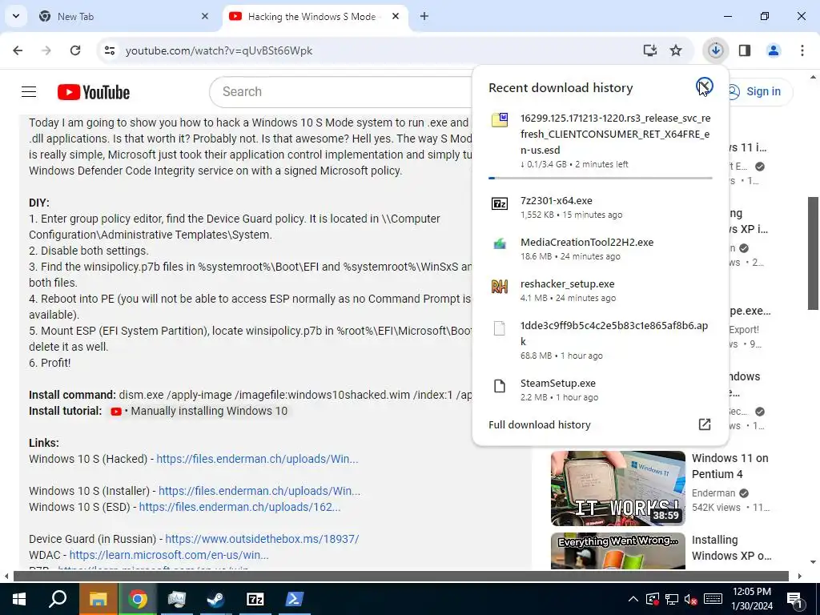820x615 pixels.
Task: Click the address bar URL
Action: coord(219,50)
